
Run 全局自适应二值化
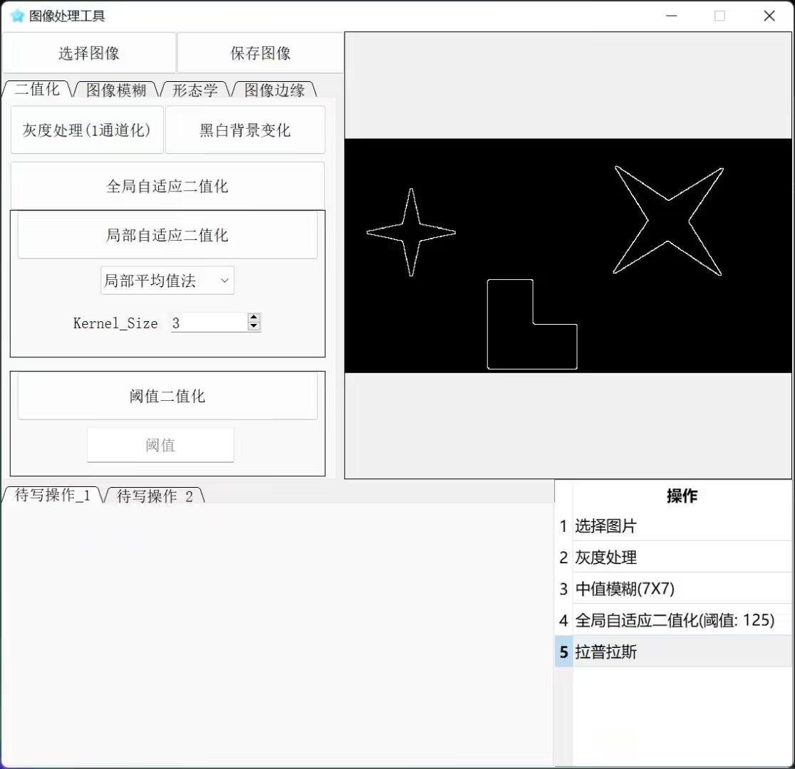point(167,186)
